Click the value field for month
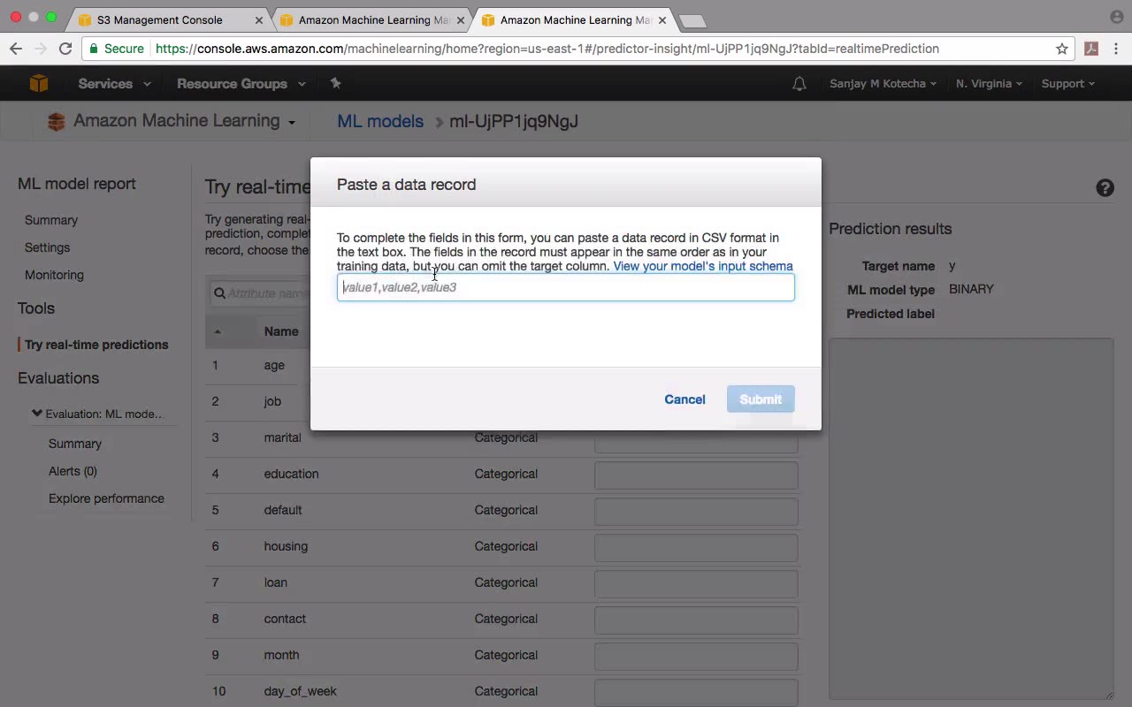The width and height of the screenshot is (1132, 707). click(696, 656)
